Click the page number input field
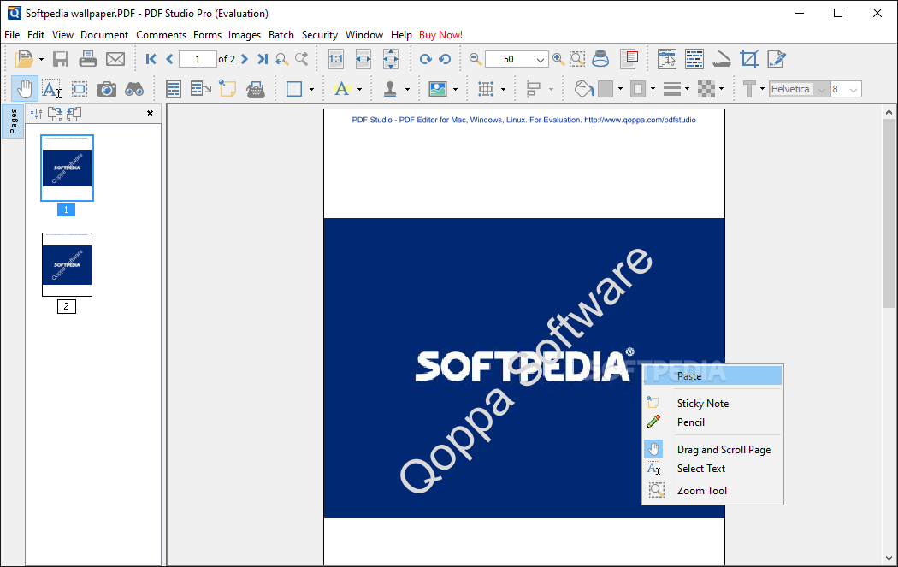This screenshot has height=567, width=898. [198, 59]
